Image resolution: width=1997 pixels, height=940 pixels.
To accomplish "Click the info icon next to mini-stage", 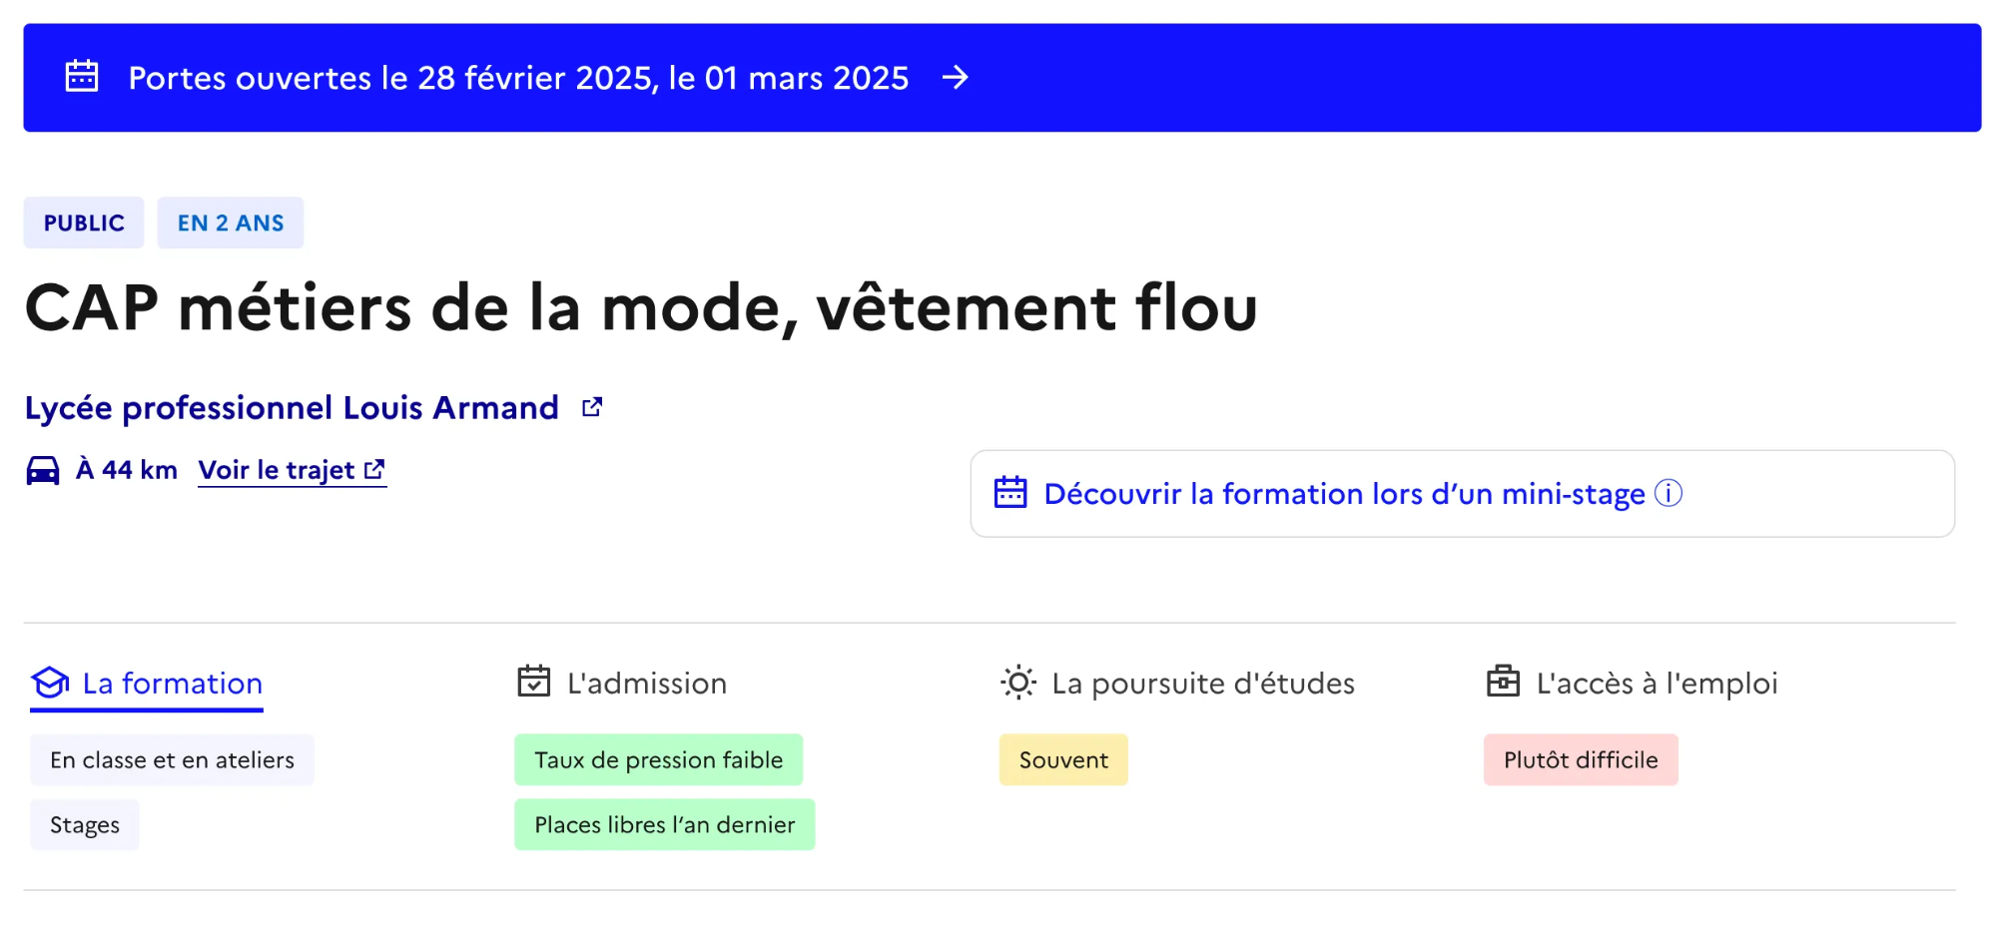I will pos(1669,492).
